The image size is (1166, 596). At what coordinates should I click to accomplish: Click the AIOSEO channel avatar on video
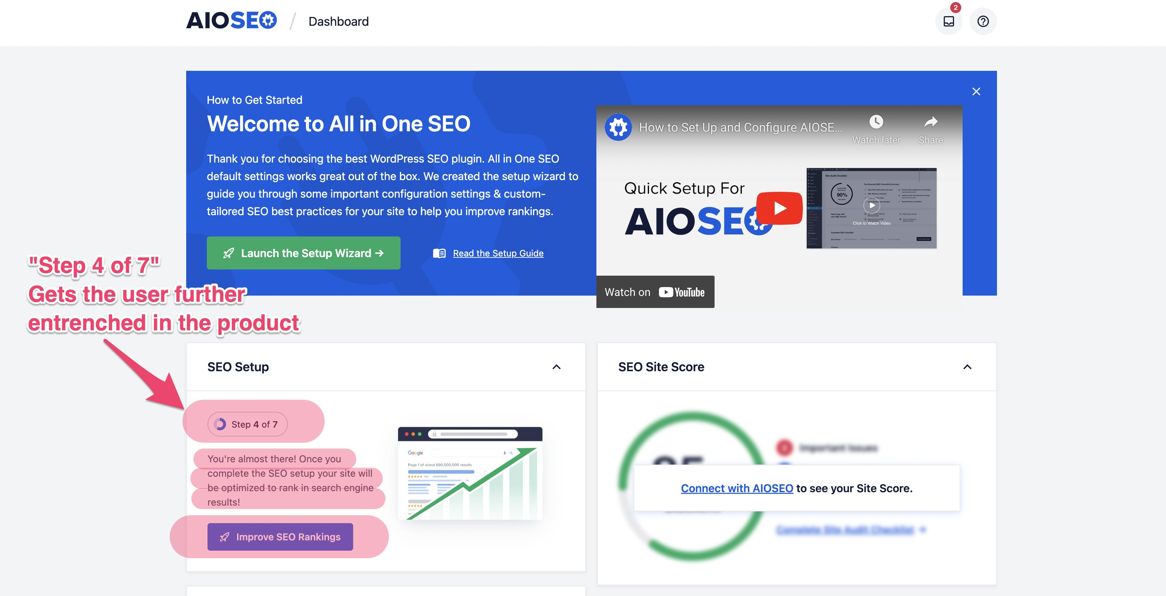tap(618, 127)
